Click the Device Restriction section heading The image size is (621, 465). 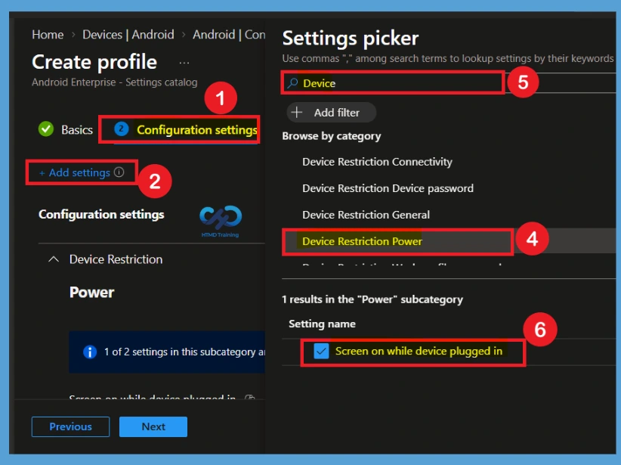tap(116, 259)
